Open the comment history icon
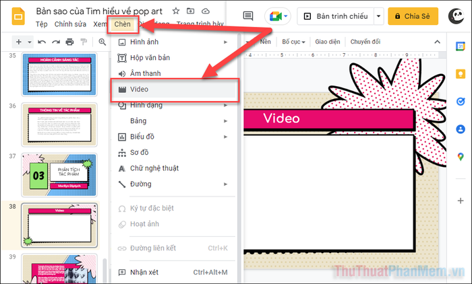Image resolution: width=472 pixels, height=284 pixels. click(248, 16)
